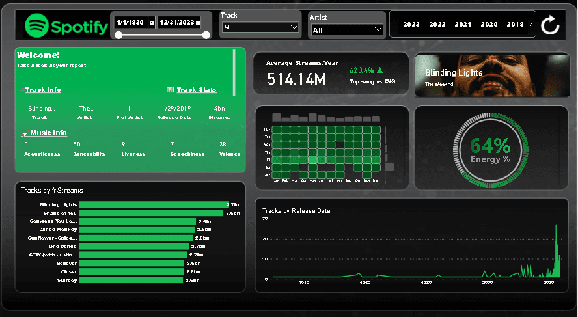Screen dimensions: 578x317
Task: Open the start date calendar picker icon
Action: click(x=152, y=23)
